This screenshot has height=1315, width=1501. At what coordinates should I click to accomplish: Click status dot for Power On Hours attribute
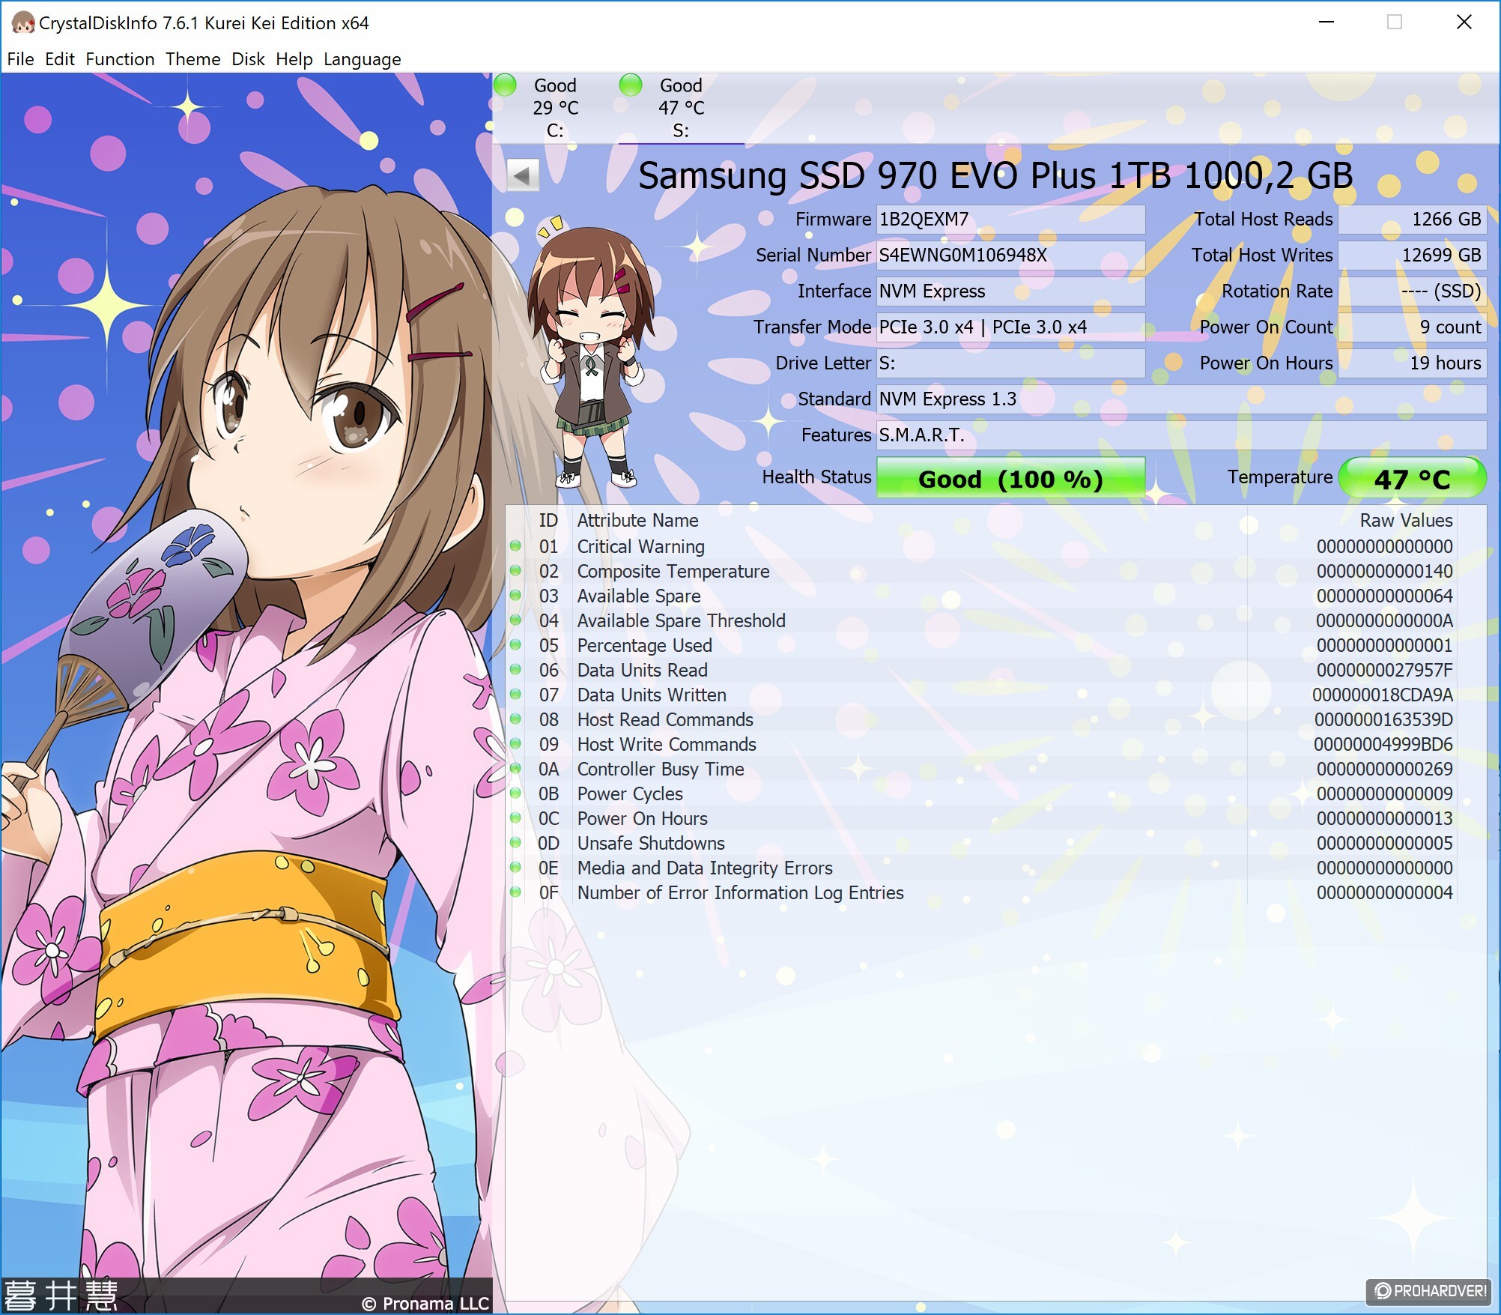515,818
